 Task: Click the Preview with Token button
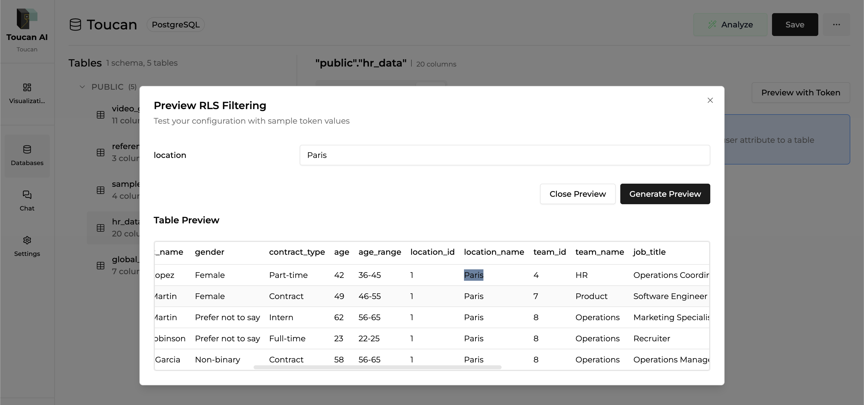point(800,93)
